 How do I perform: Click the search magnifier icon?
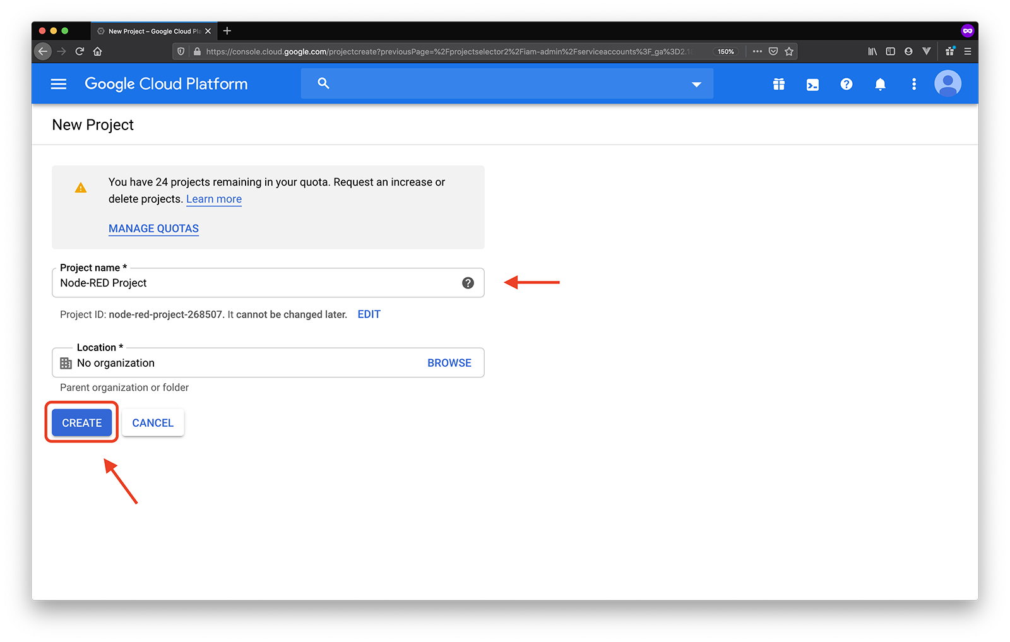tap(323, 83)
